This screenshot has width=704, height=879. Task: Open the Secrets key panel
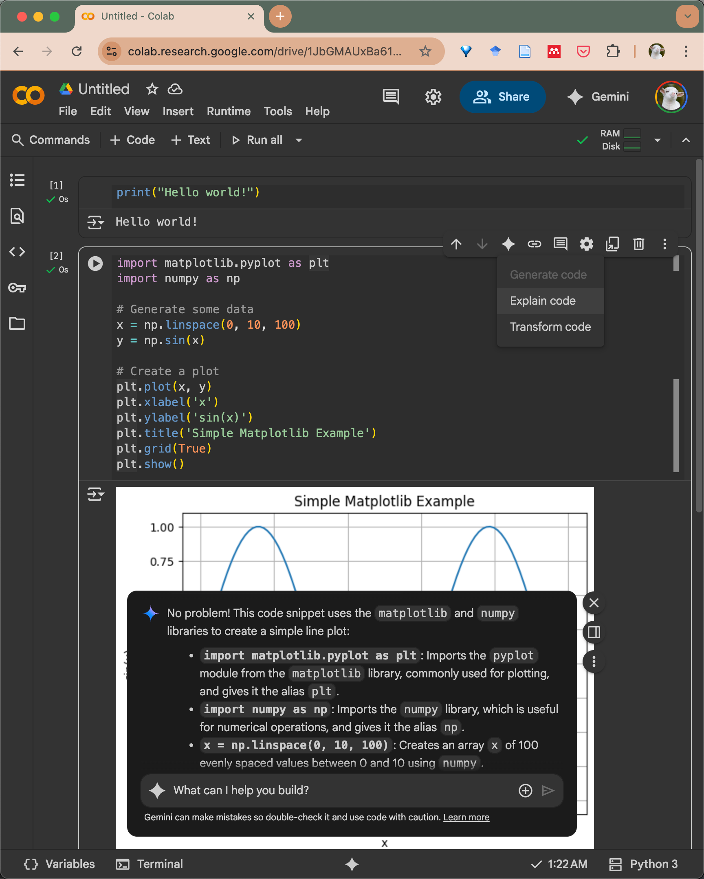click(x=17, y=288)
